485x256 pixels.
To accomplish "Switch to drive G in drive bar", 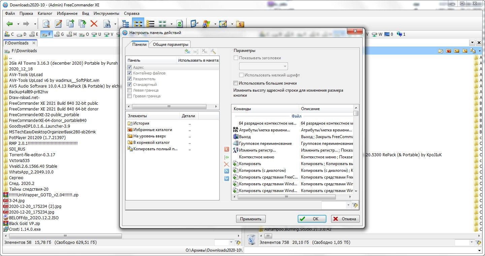I will (x=59, y=34).
